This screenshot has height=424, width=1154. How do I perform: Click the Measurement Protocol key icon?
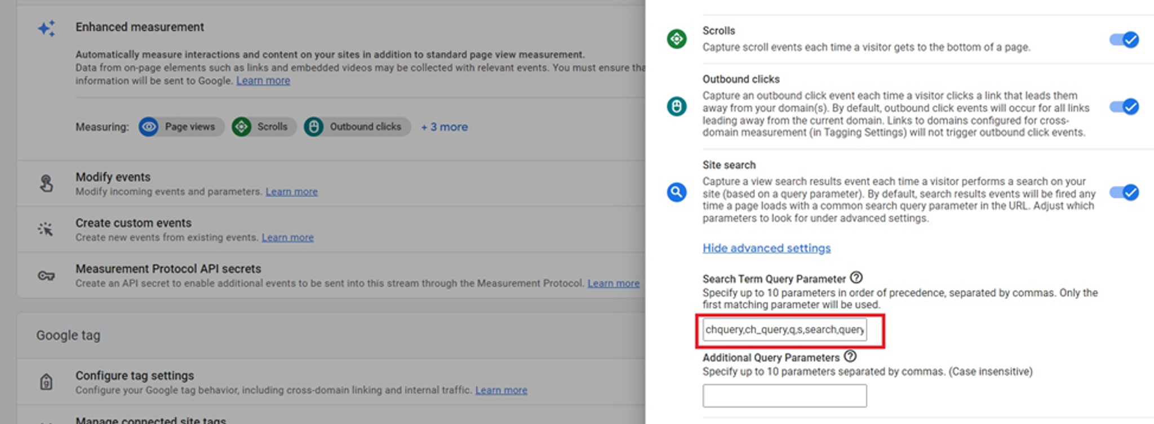click(x=46, y=275)
